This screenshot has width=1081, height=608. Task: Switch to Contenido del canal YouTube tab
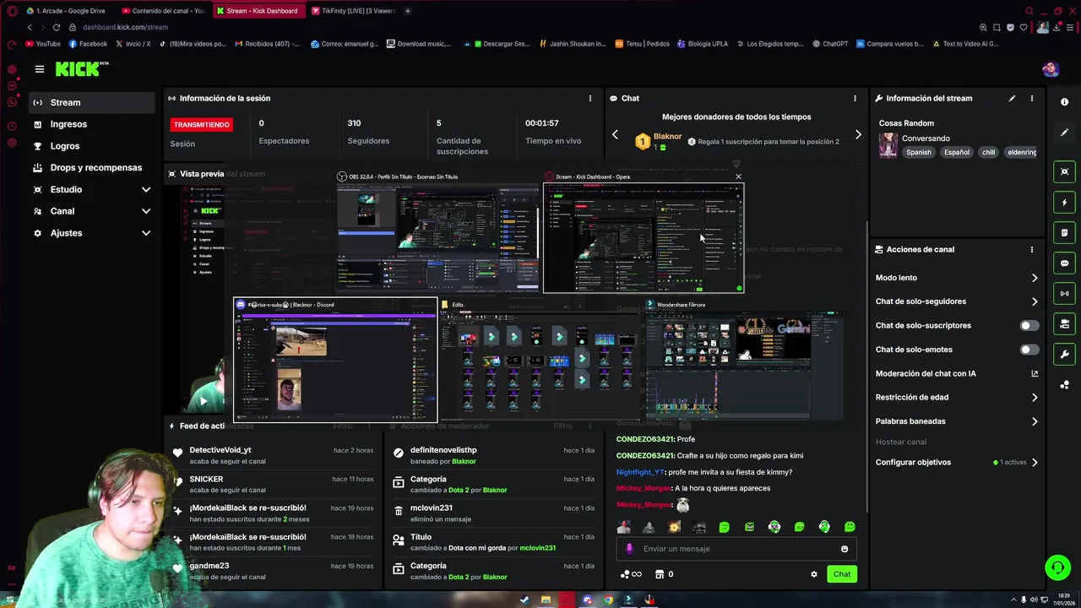point(162,11)
